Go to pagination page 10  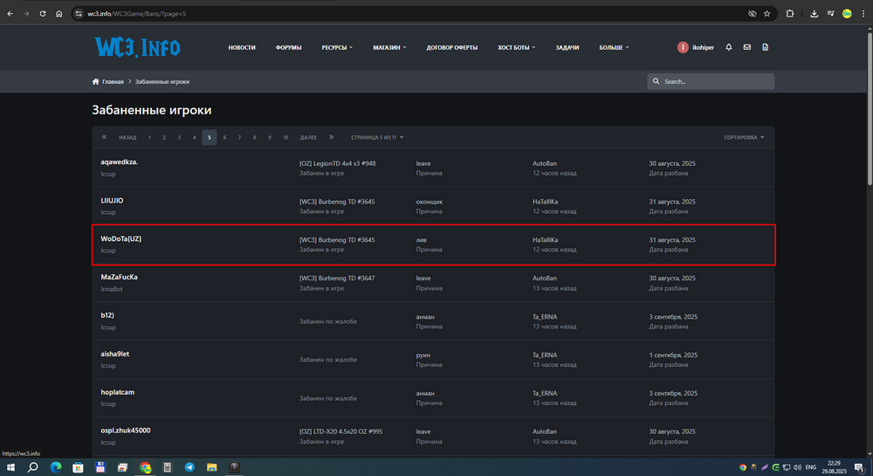pos(285,137)
